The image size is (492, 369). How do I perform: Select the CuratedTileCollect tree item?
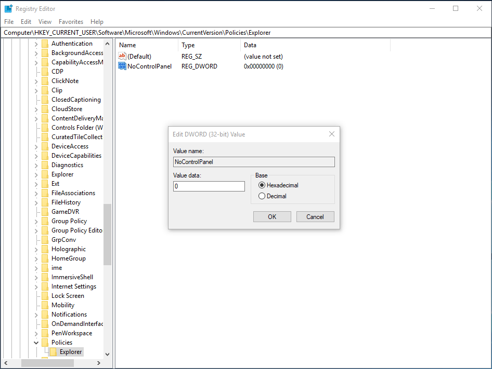tap(77, 137)
